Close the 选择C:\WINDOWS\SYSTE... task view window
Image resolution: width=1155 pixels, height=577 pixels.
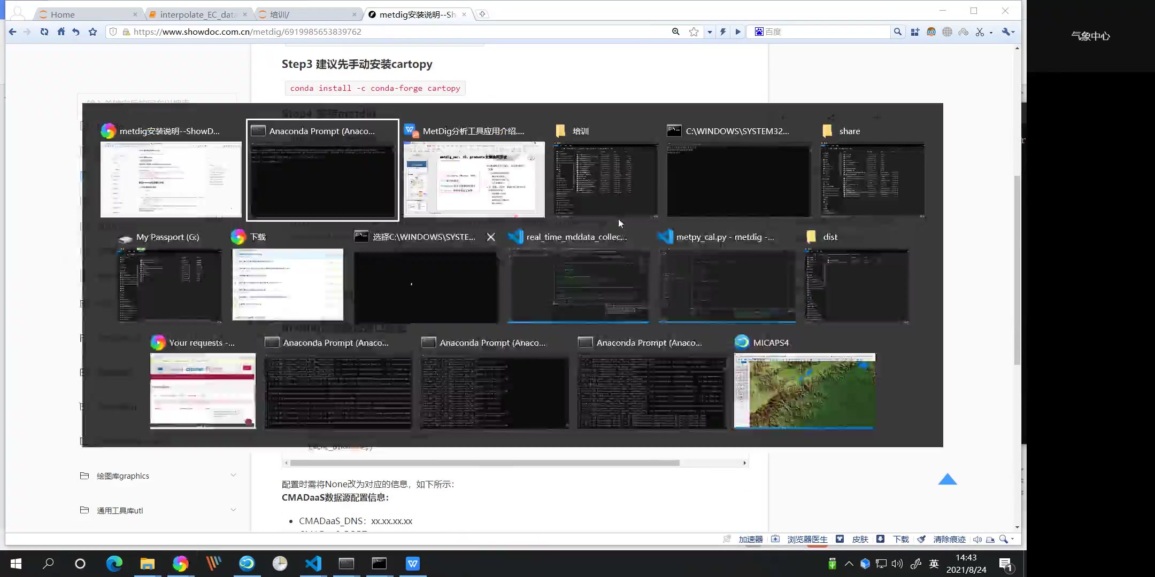(x=491, y=237)
